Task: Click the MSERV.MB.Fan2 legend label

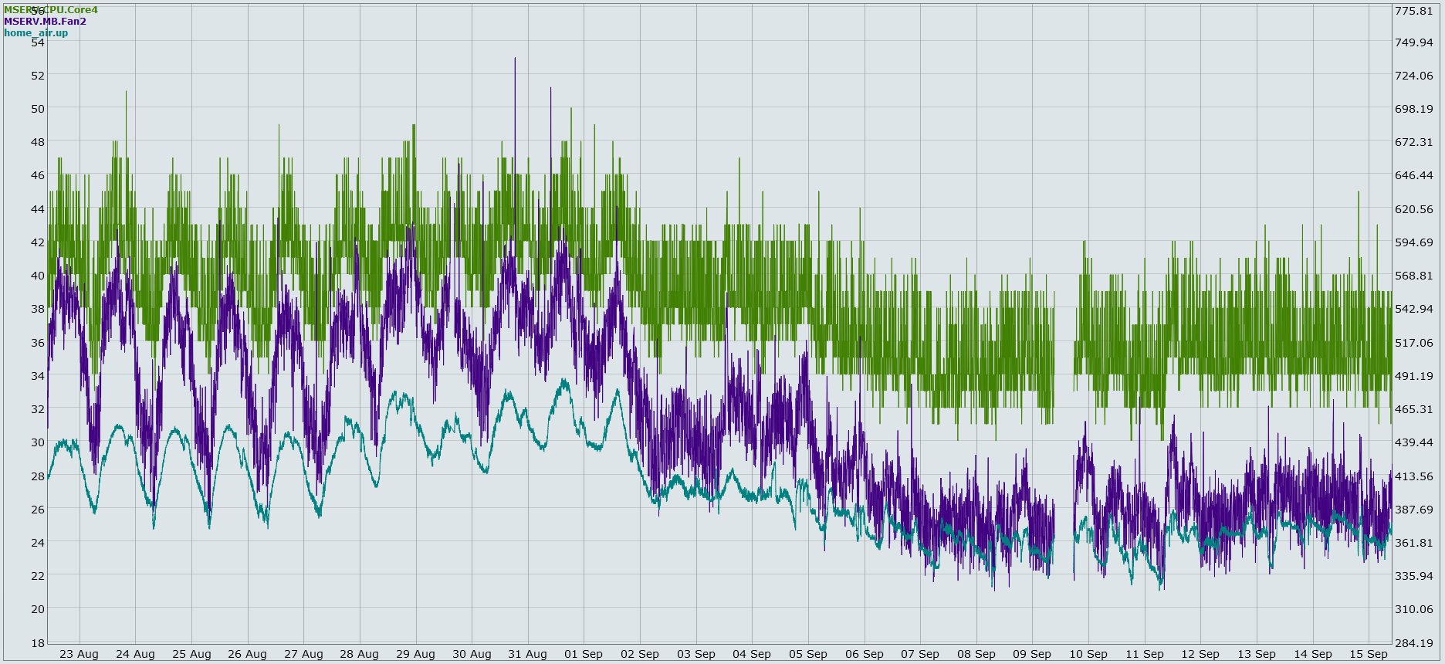Action: (45, 22)
